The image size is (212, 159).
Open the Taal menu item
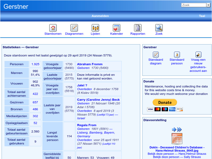pyautogui.click(x=202, y=16)
